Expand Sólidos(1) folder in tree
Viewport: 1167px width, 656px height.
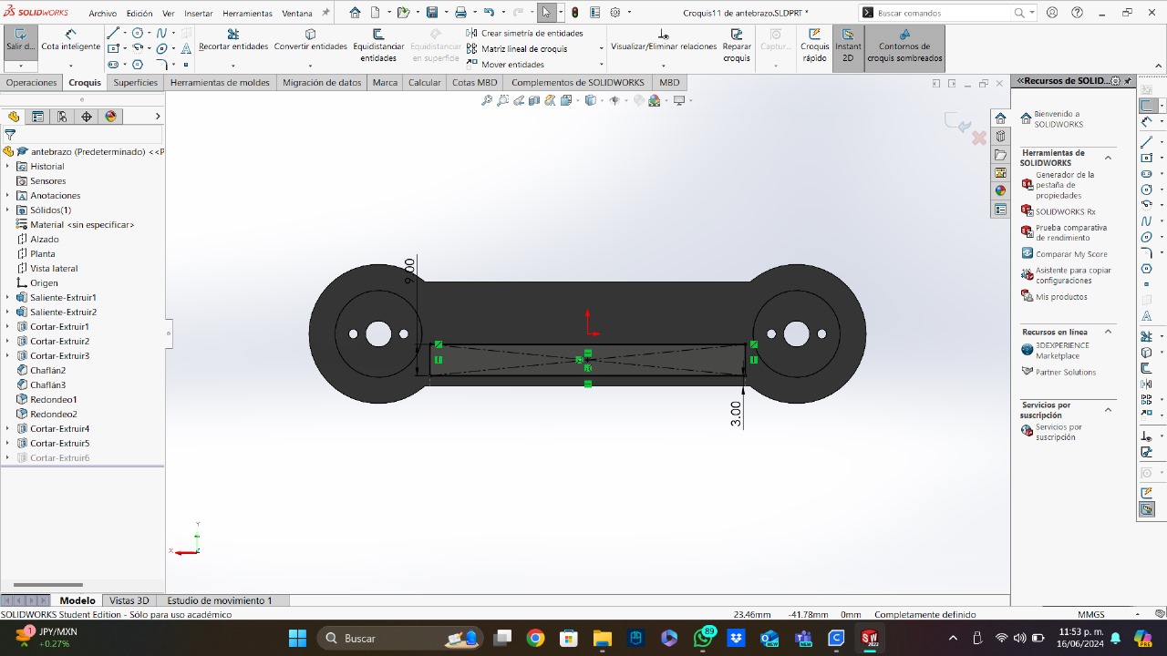7,210
